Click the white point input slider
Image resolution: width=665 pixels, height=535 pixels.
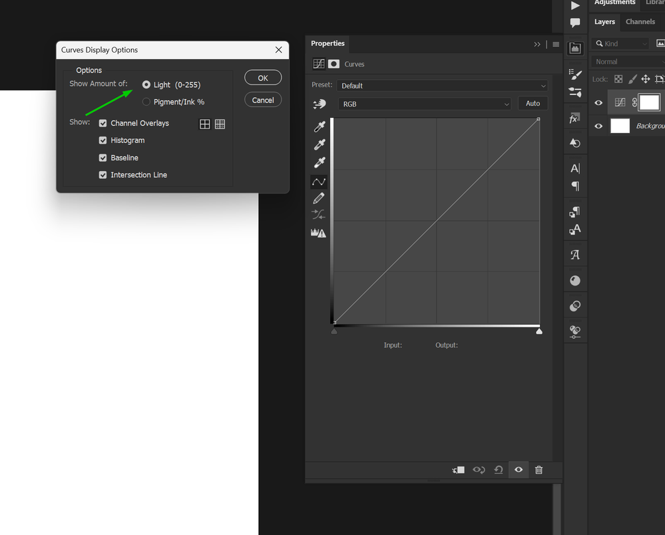coord(539,331)
